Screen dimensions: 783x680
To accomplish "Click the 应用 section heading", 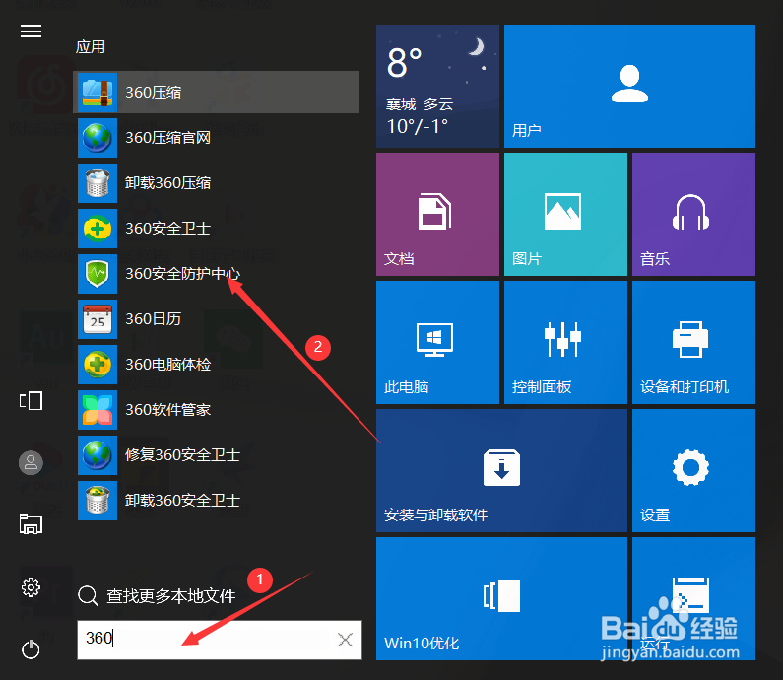I will coord(91,47).
